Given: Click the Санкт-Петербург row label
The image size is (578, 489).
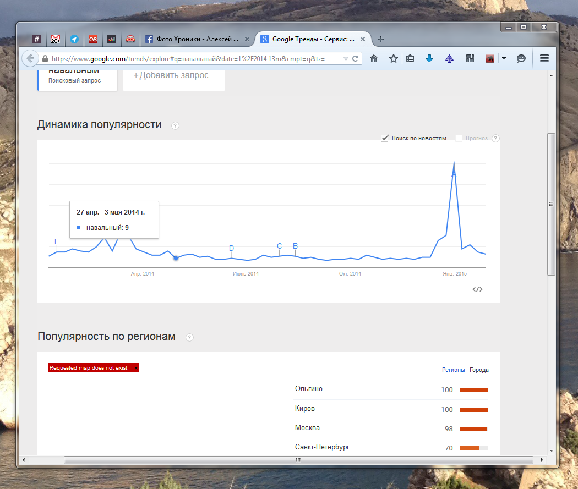Looking at the screenshot, I should [322, 447].
